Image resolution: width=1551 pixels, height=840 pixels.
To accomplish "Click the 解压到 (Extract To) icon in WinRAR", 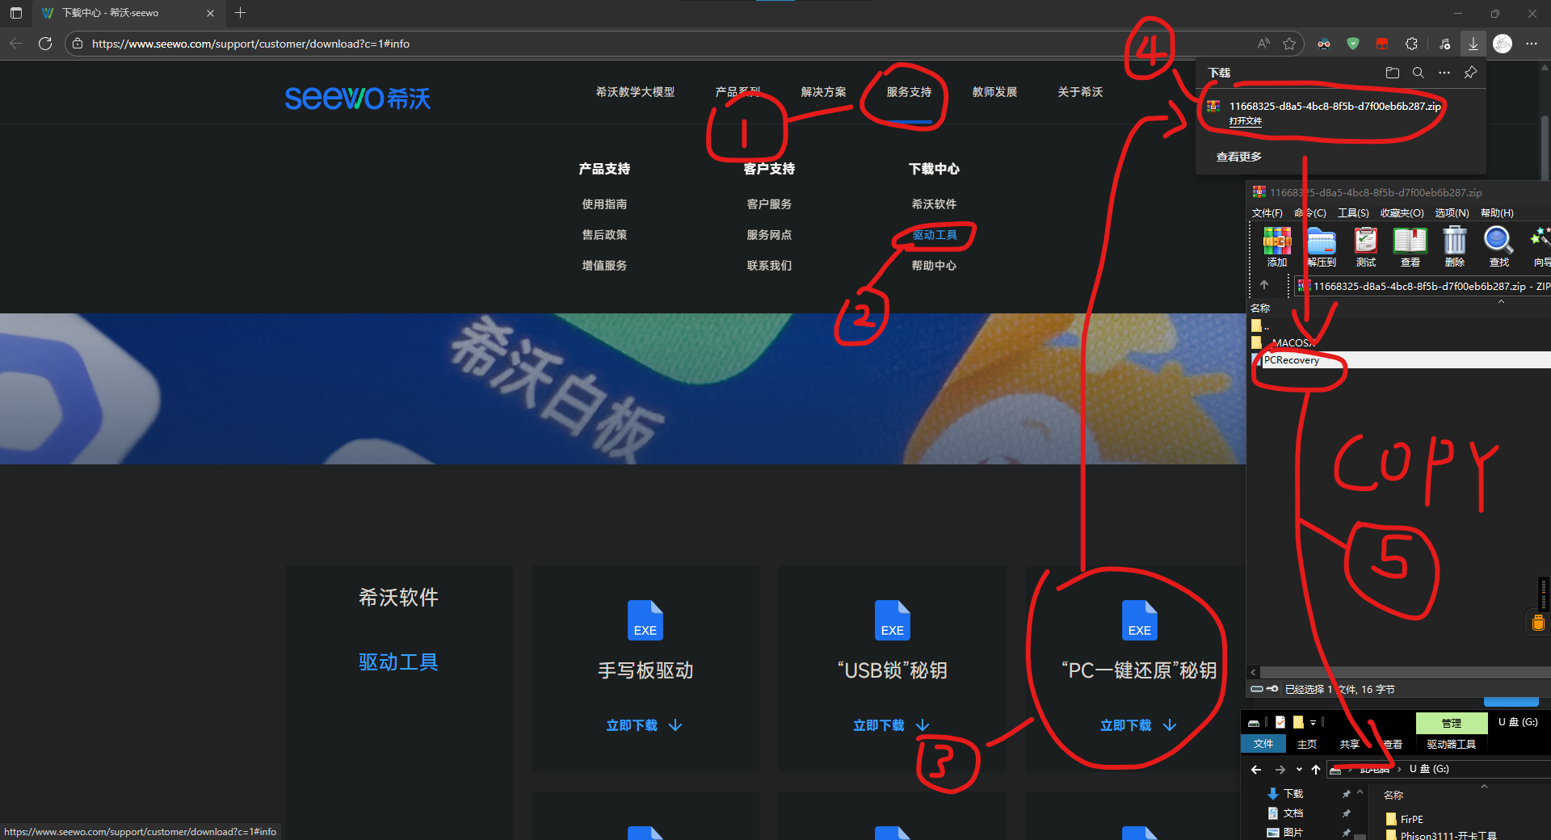I will coord(1322,241).
